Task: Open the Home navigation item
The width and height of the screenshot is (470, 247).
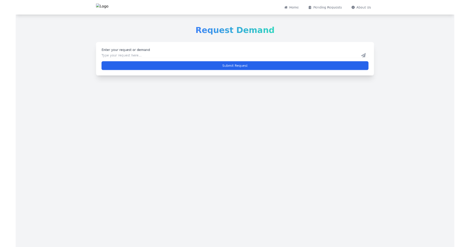Action: click(x=291, y=7)
